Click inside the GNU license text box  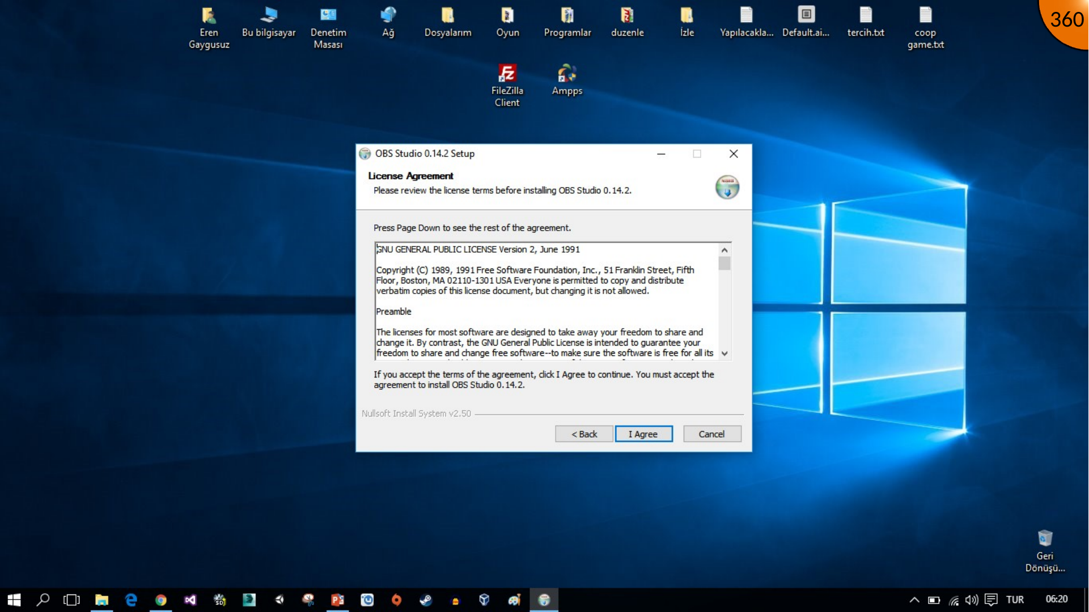pos(546,301)
